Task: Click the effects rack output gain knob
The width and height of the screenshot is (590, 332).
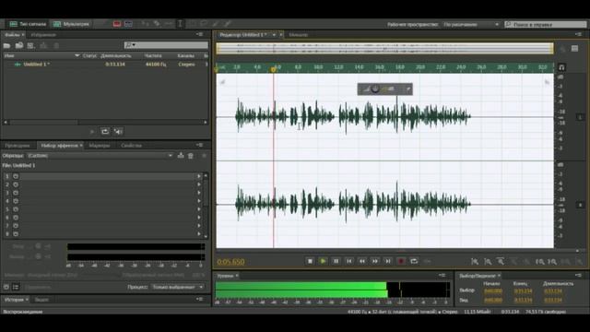Action: 38,256
